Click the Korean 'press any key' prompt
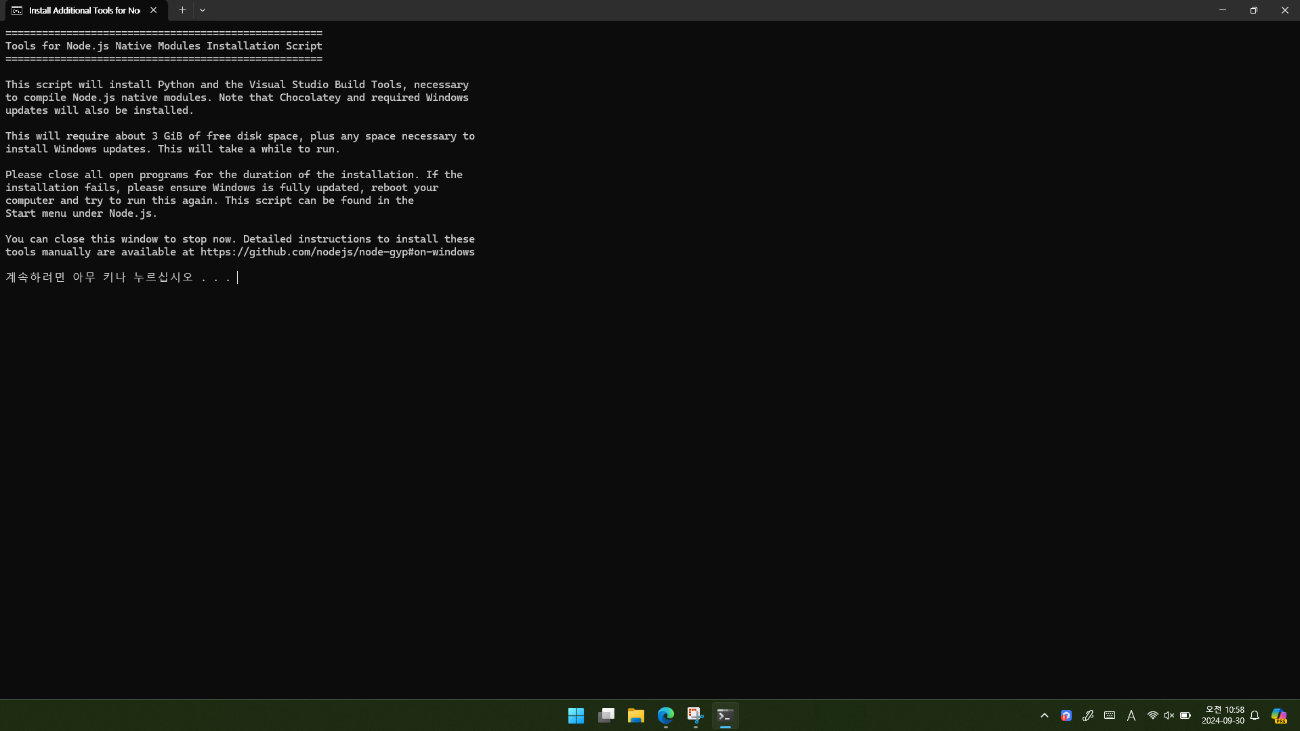Image resolution: width=1300 pixels, height=731 pixels. [x=118, y=277]
